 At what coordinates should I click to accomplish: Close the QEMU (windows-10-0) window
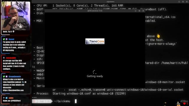pyautogui.click(x=143, y=11)
